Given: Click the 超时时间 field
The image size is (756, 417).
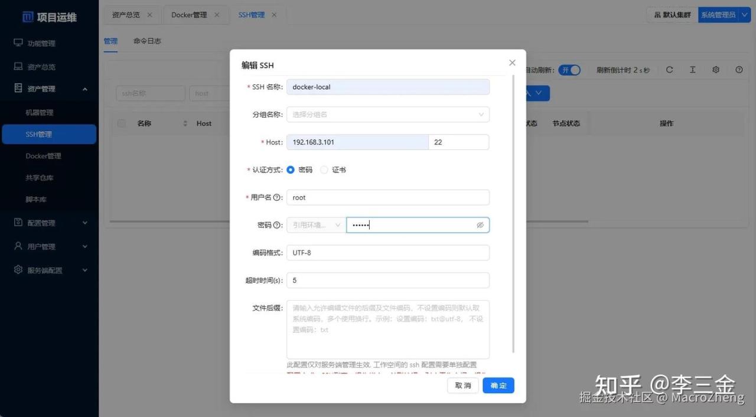Looking at the screenshot, I should tap(388, 281).
